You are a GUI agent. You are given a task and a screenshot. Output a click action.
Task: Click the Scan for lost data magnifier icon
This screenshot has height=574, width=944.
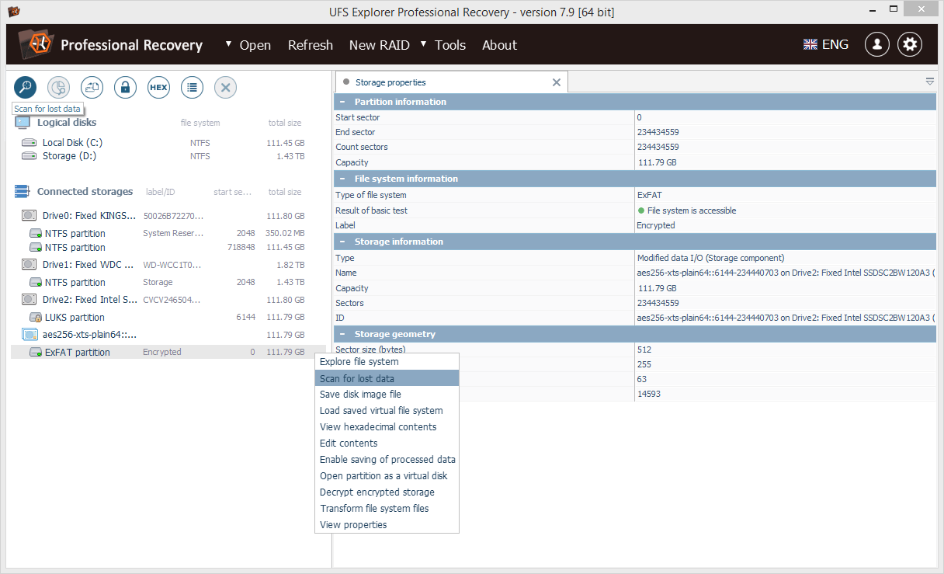click(26, 87)
